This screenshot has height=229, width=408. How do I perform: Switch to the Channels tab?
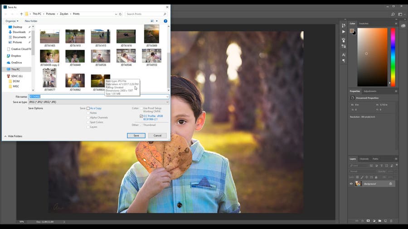click(364, 159)
